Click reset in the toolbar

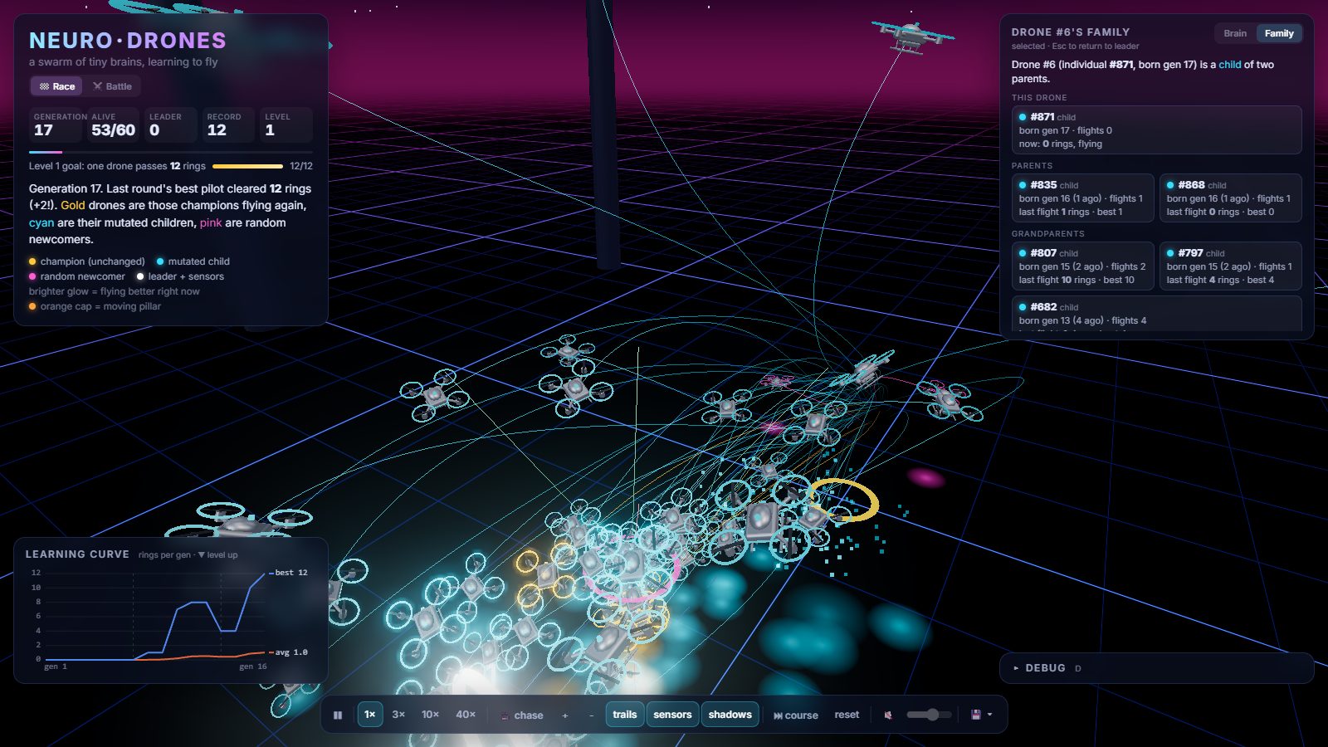847,715
